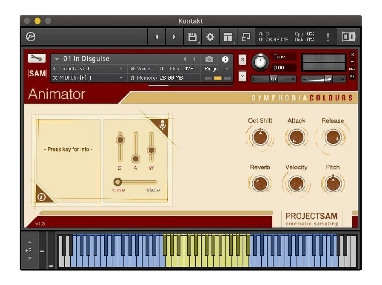
Task: Go to next instrument preset arrow
Action: tap(195, 59)
